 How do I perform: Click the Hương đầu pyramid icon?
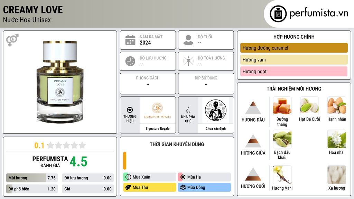(x=253, y=108)
